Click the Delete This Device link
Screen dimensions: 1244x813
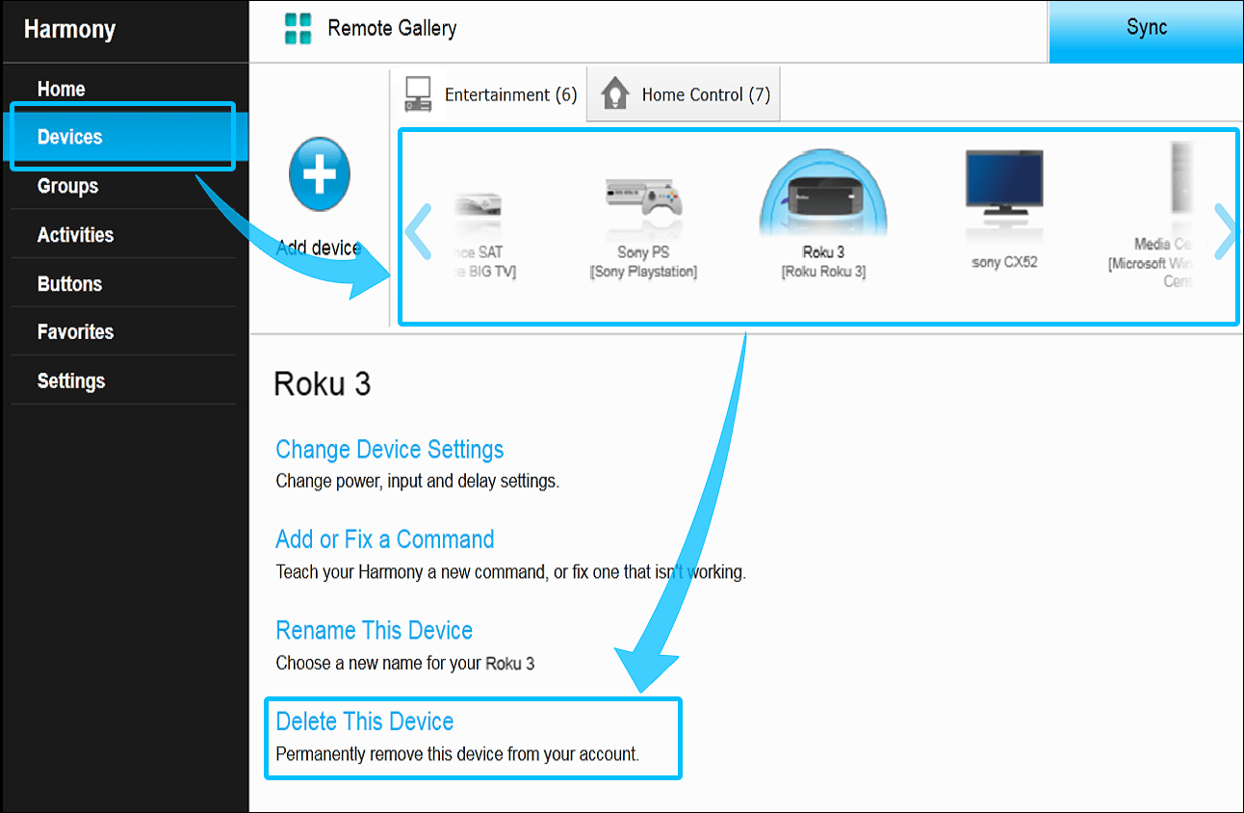(x=364, y=721)
